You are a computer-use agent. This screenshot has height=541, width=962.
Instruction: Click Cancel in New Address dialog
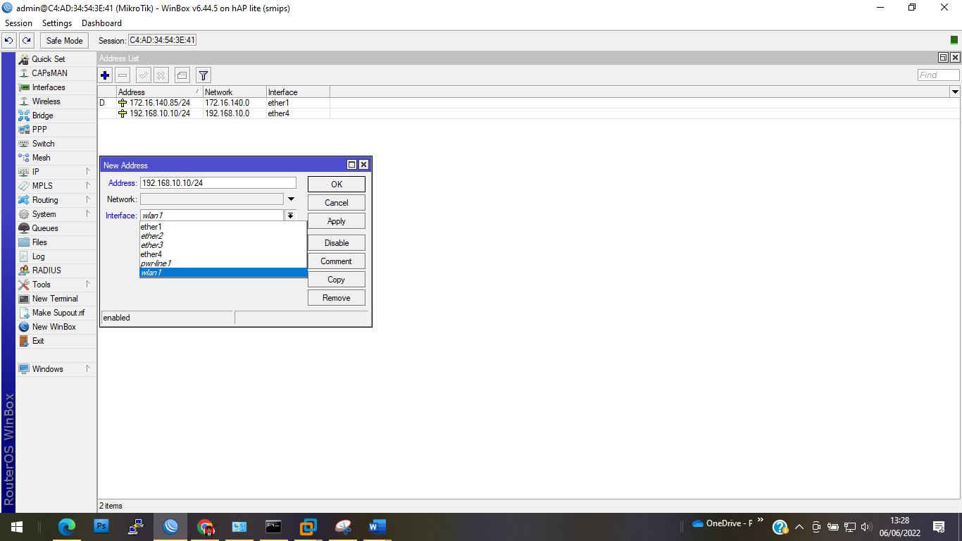pyautogui.click(x=337, y=203)
